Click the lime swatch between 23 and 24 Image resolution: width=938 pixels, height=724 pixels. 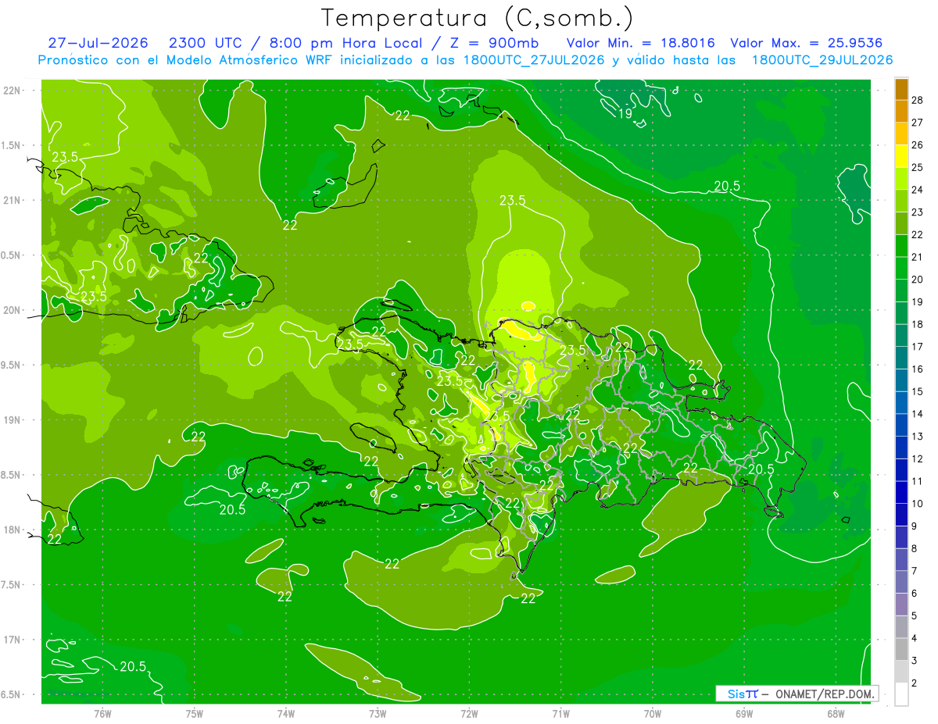[901, 201]
